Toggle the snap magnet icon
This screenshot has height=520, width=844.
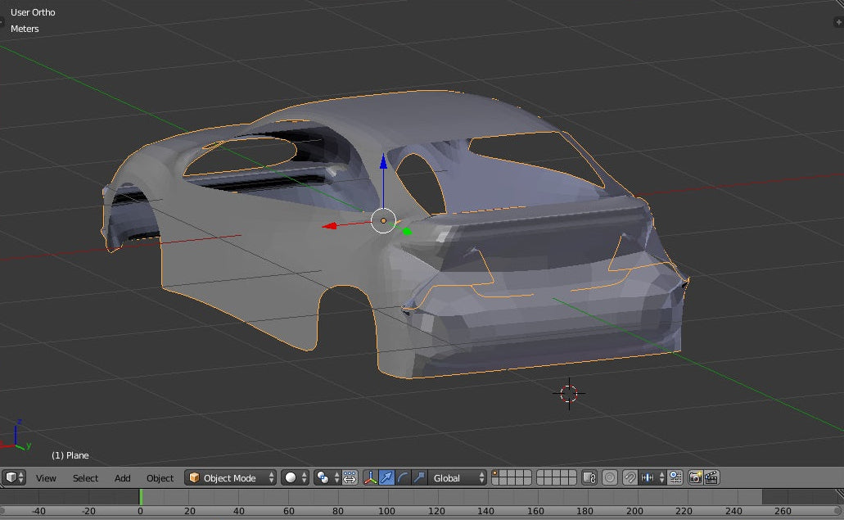pos(630,477)
